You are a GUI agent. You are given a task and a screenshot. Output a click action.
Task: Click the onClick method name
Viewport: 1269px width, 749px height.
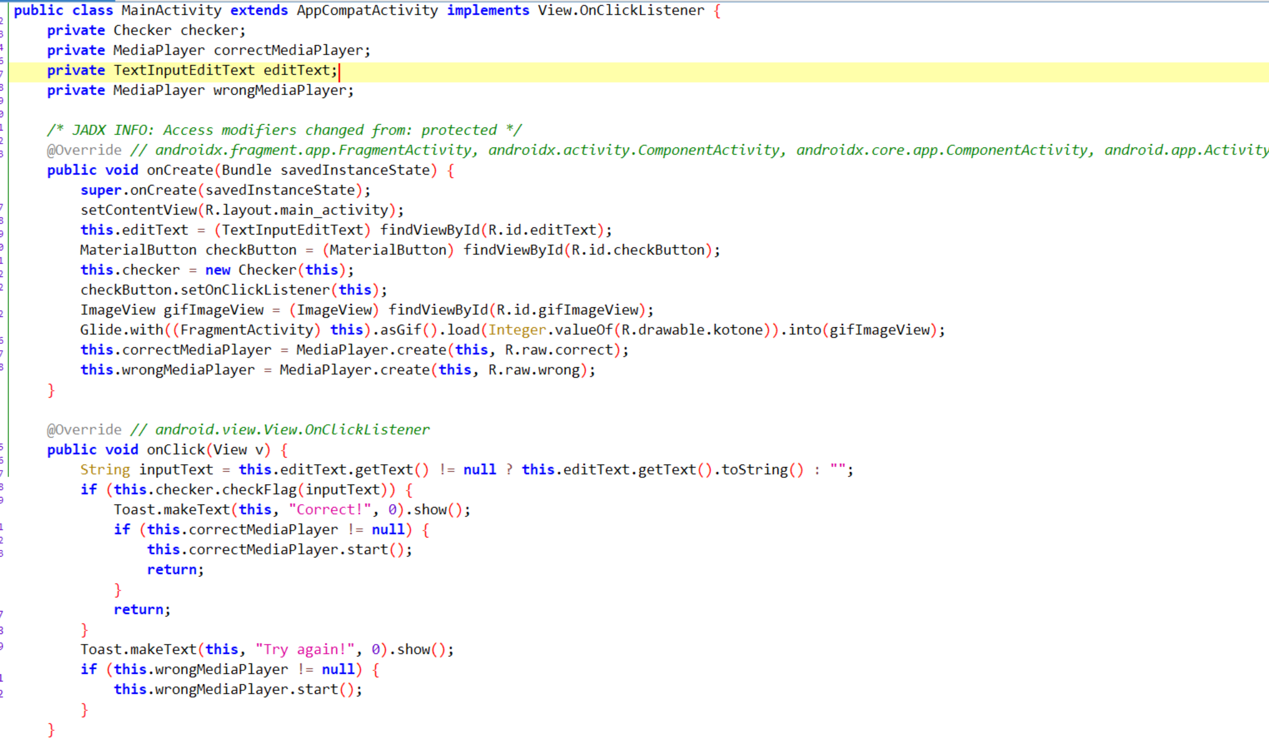[175, 450]
